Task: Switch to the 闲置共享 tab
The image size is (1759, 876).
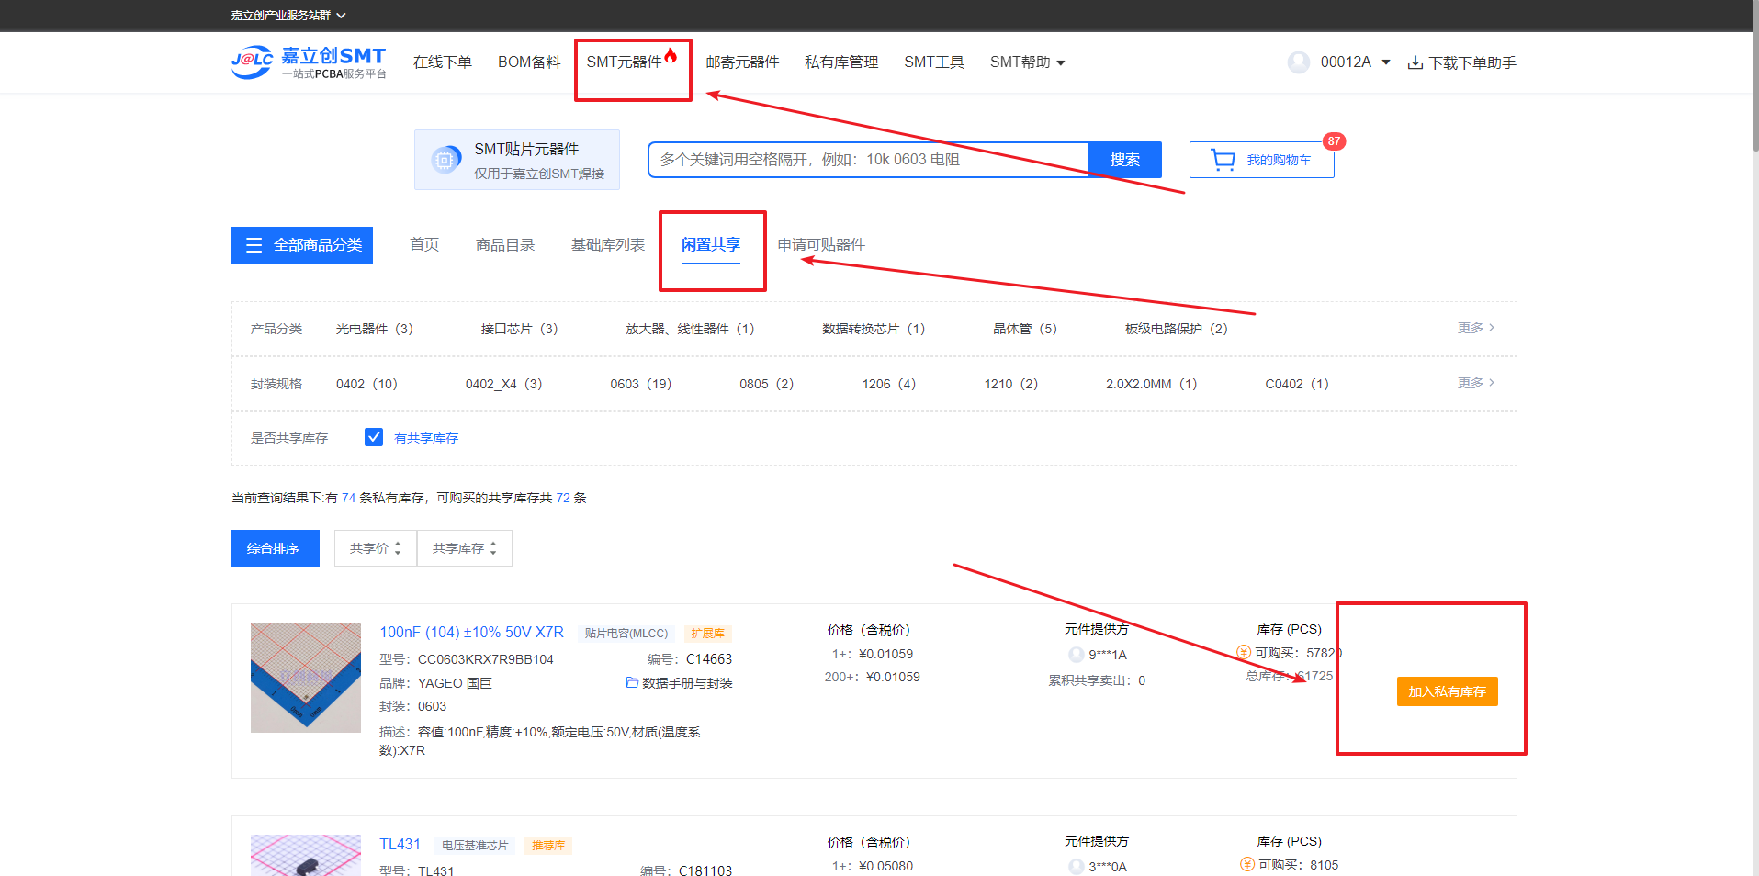Action: (711, 245)
